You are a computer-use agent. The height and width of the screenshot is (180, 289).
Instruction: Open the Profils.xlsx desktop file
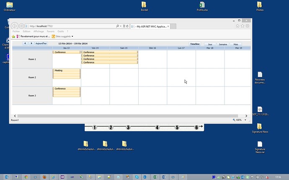[x=202, y=6]
